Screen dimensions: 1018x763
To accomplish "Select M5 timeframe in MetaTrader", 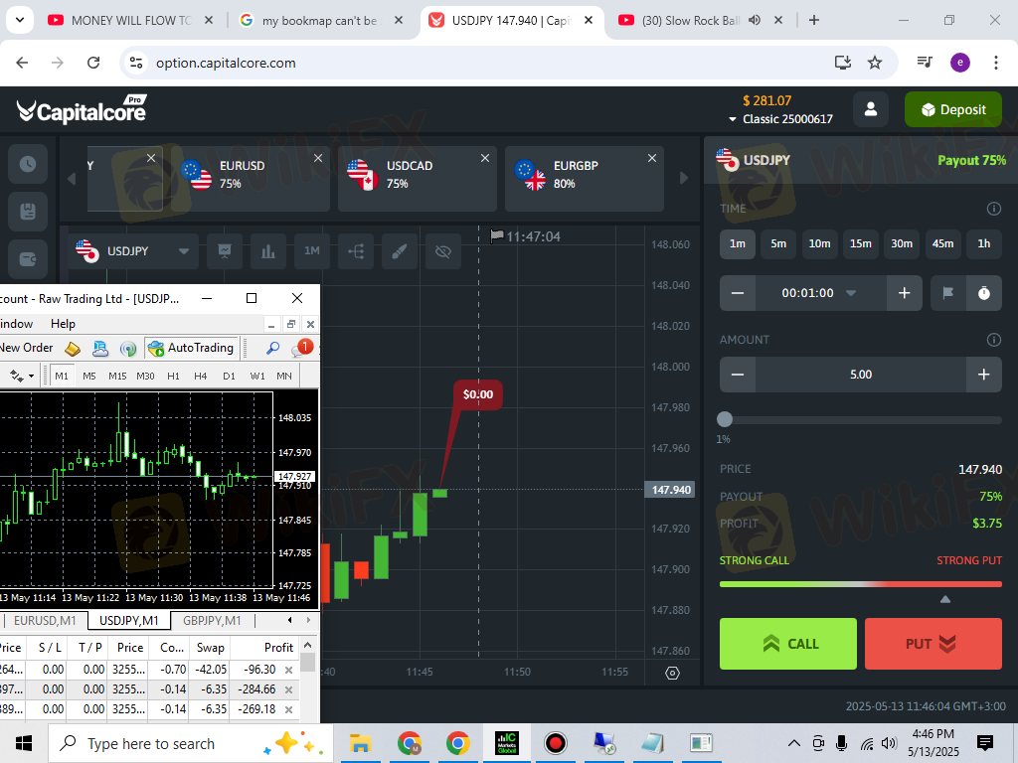I will (89, 376).
